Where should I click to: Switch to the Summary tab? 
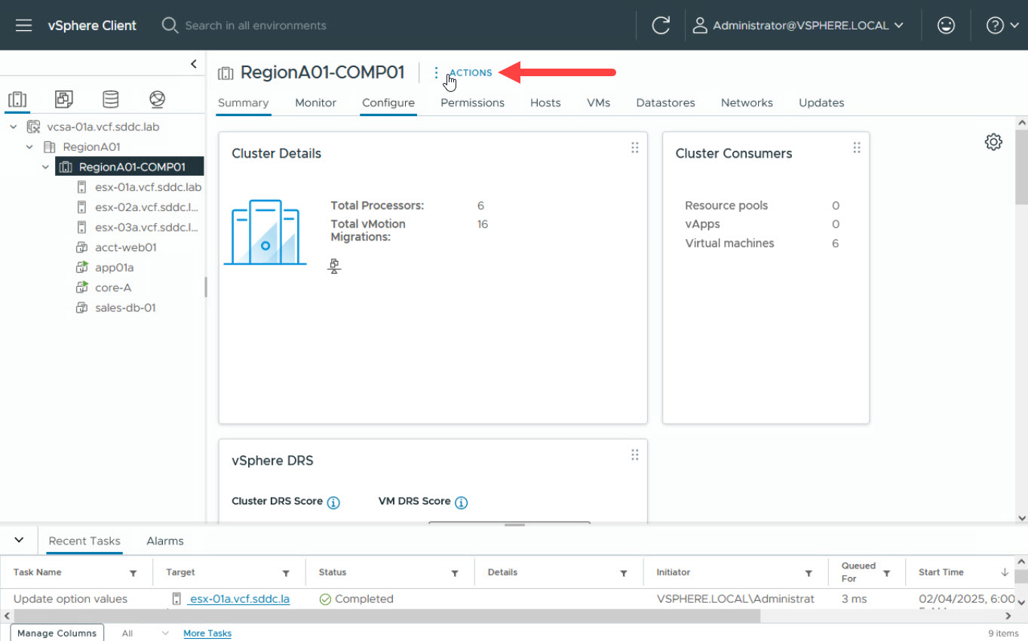pyautogui.click(x=243, y=103)
